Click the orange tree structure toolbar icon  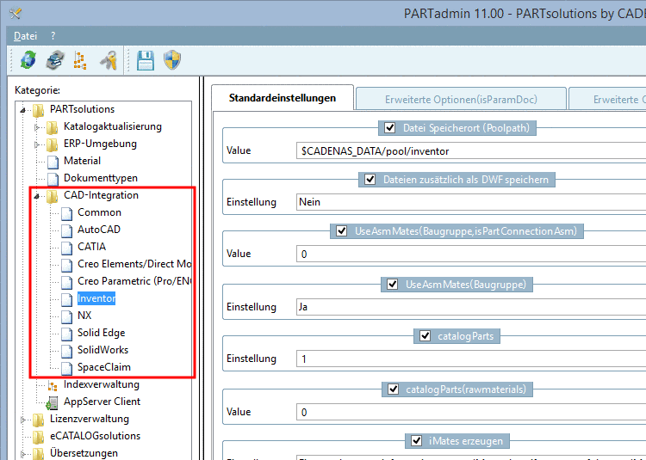click(x=80, y=60)
